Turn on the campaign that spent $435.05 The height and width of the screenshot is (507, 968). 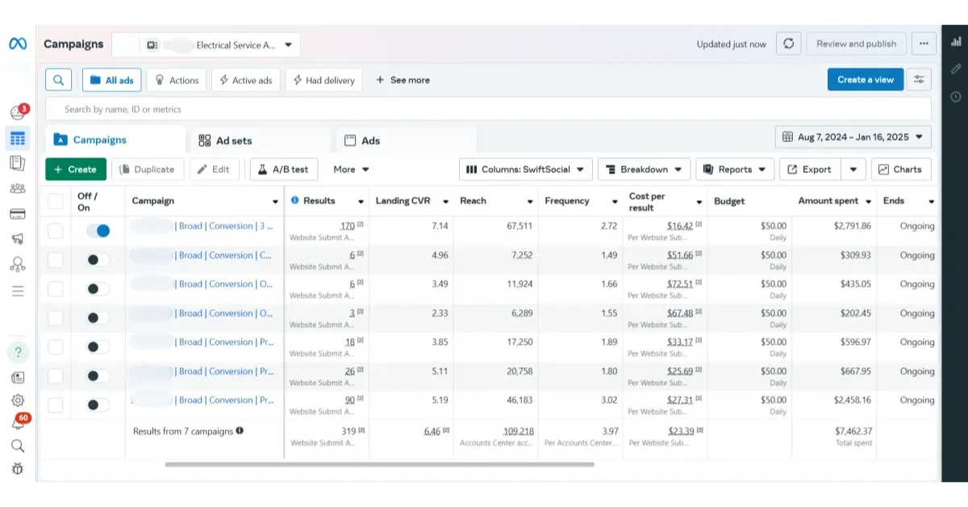(x=98, y=289)
